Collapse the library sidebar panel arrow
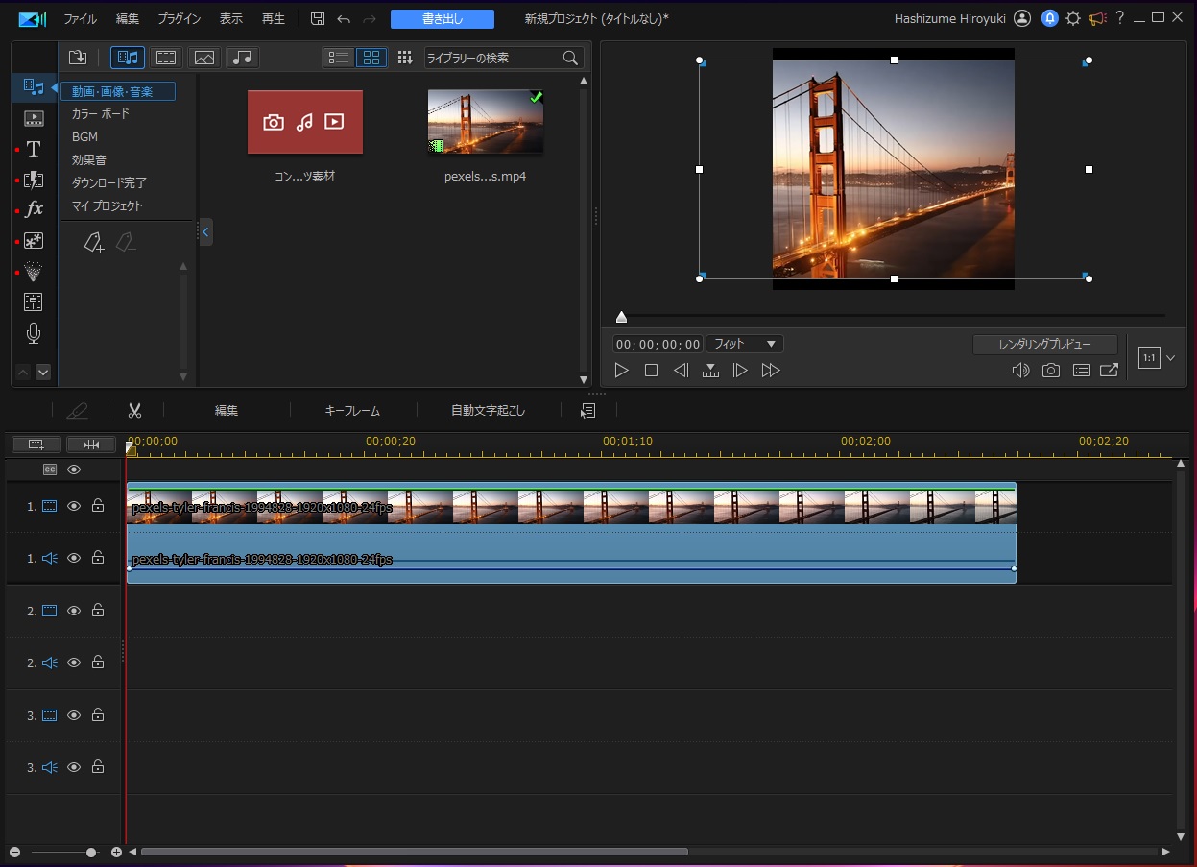This screenshot has height=867, width=1197. coord(204,231)
